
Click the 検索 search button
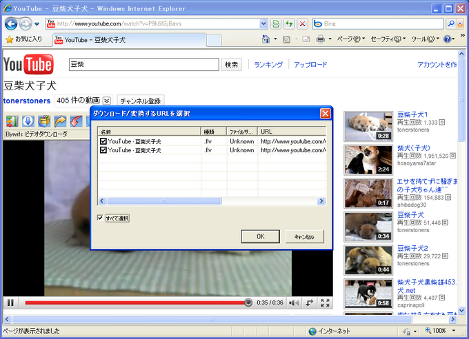click(231, 65)
